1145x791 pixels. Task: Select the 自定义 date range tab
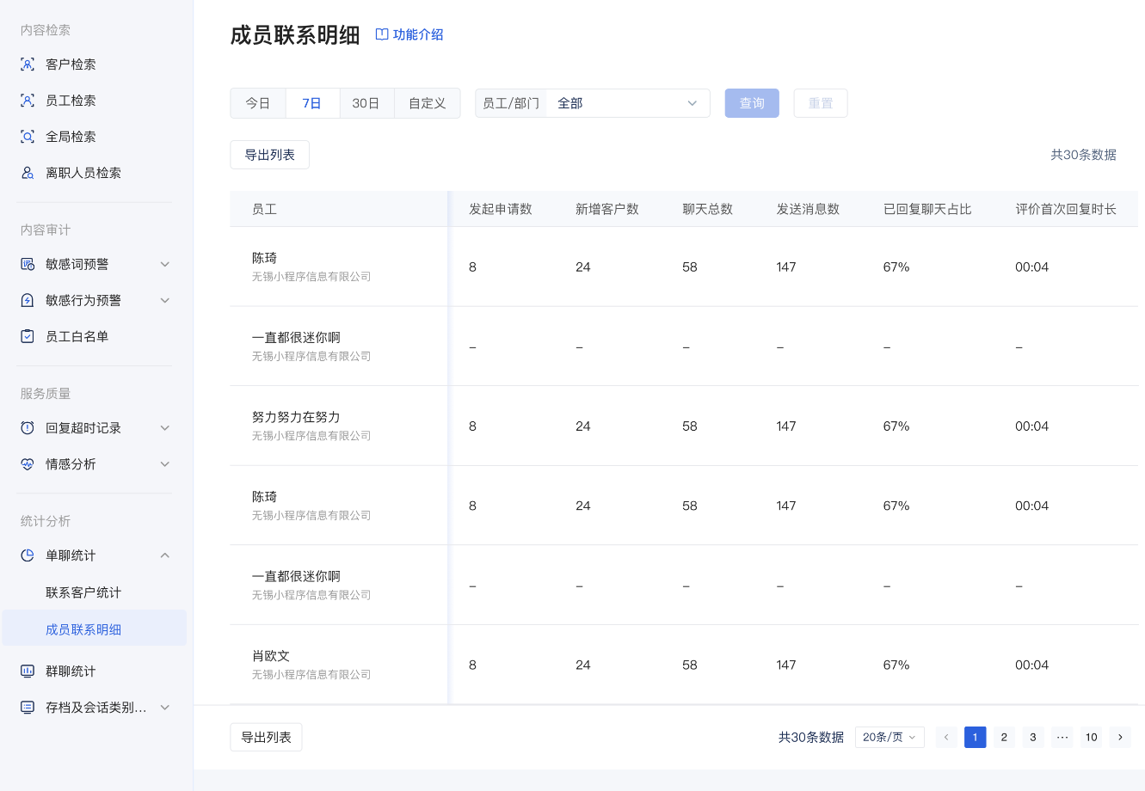(x=428, y=103)
